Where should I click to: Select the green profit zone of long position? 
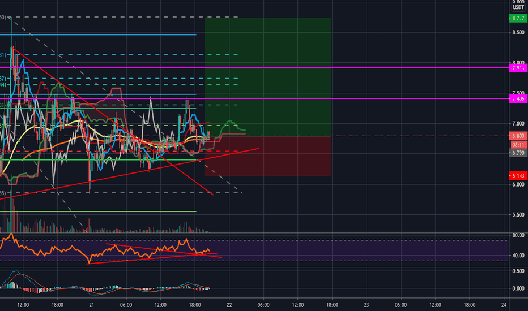pyautogui.click(x=268, y=77)
